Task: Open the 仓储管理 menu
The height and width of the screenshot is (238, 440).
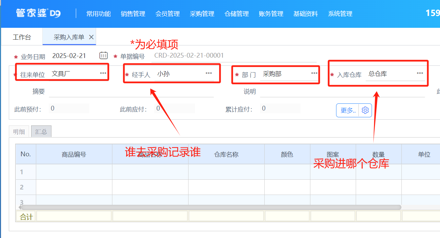Action: coord(237,14)
